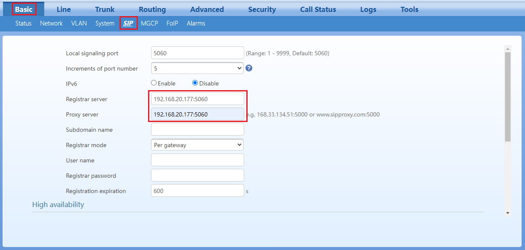Open the Increments of port number dropdown
Screen dimensions: 525x250
(197, 68)
